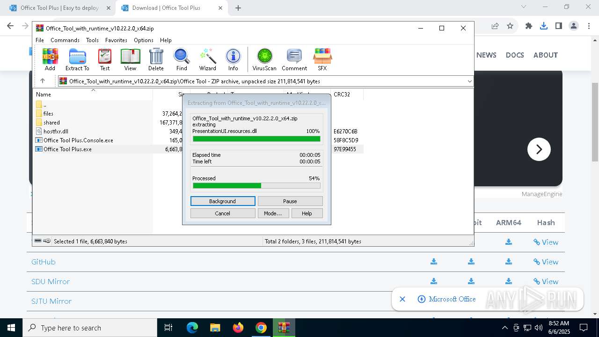Viewport: 599px width, 337px height.
Task: Sort file list by CRC32 column
Action: [347, 94]
